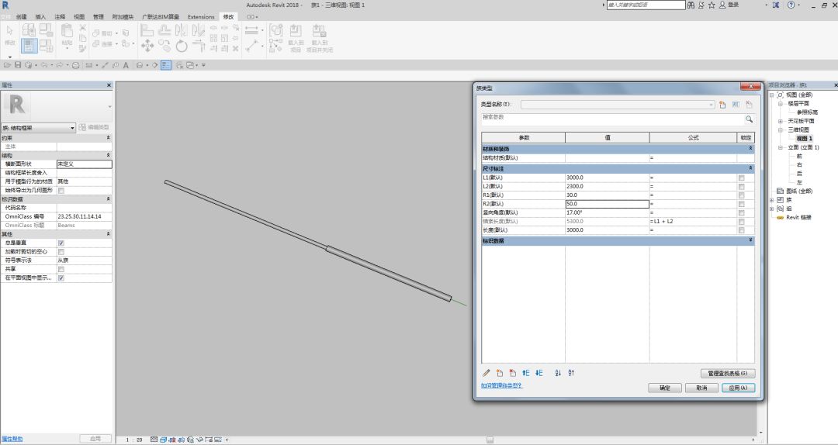Click the 取消 button

[x=701, y=388]
